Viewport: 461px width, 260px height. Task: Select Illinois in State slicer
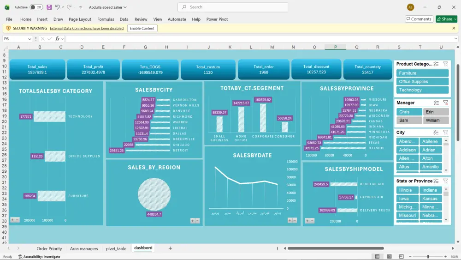click(407, 190)
